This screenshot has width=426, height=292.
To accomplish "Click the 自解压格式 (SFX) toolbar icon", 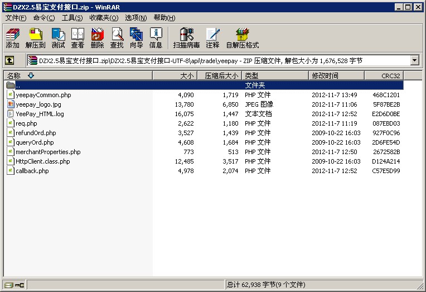I will pos(243,38).
